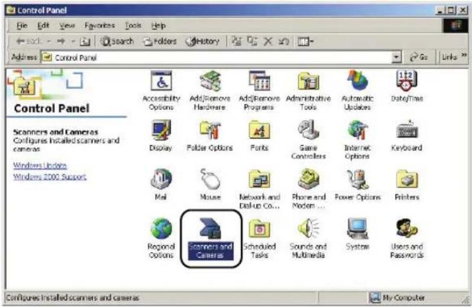This screenshot has height=307, width=472.
Task: Expand the Back history dropdown arrow
Action: 49,41
